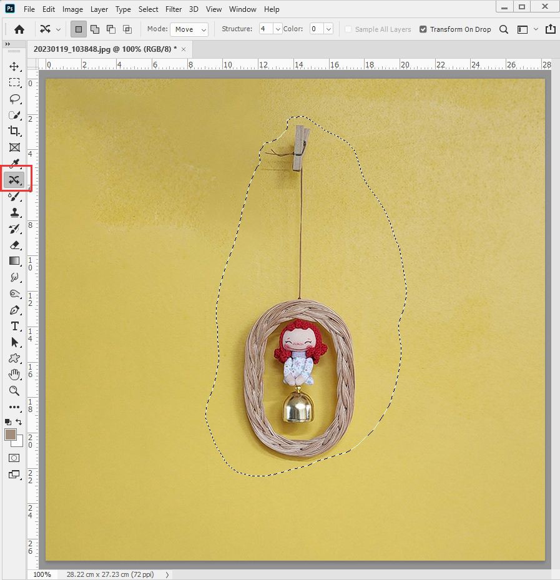The image size is (560, 580).
Task: Choose the Crop tool
Action: (x=14, y=131)
